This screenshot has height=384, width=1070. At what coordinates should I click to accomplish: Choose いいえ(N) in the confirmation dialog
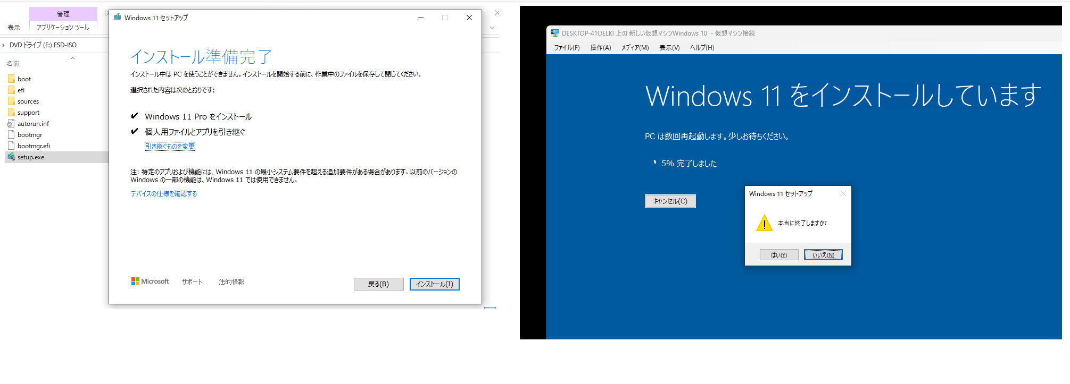click(823, 255)
